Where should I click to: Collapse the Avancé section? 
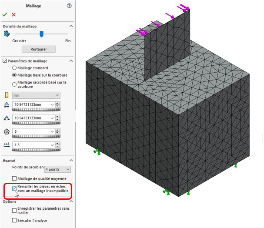(71, 160)
